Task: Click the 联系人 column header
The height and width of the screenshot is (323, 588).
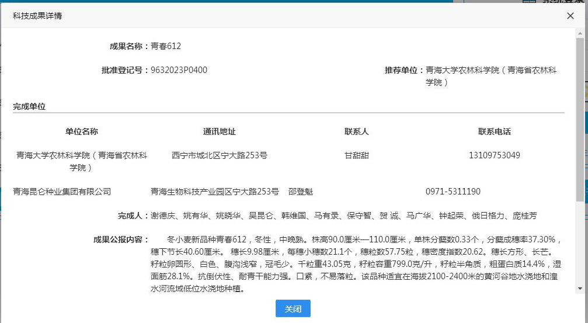Action: [356, 131]
